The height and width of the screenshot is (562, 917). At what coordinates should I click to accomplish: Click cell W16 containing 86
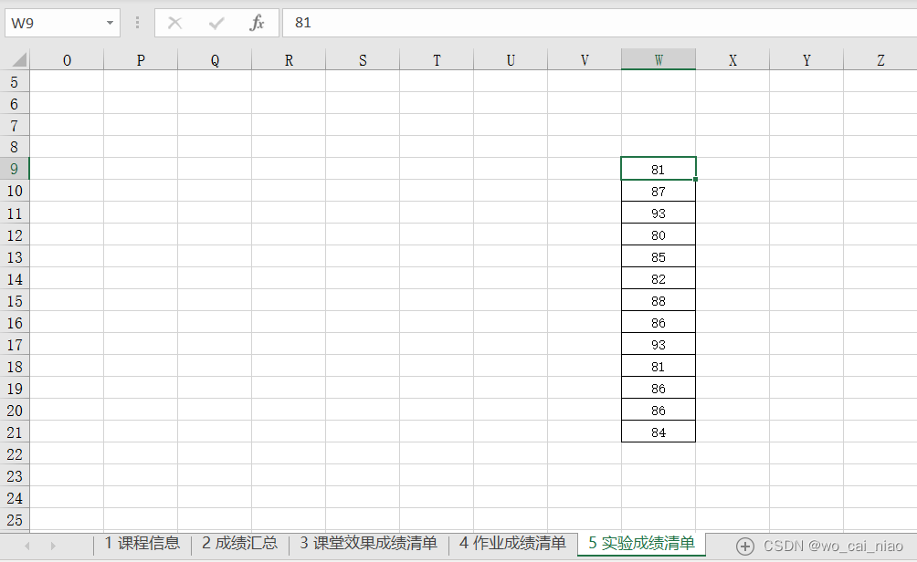(x=659, y=322)
